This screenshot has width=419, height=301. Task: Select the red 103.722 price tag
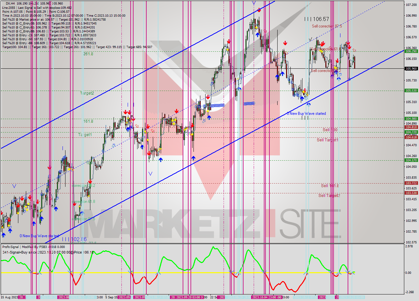[411, 183]
